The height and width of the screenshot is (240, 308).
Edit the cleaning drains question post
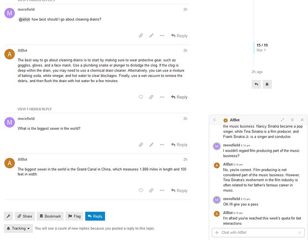[151, 36]
